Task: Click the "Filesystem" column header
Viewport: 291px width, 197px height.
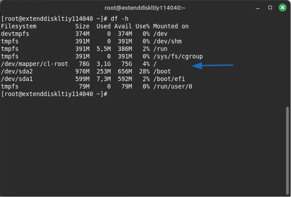Action: [x=19, y=26]
